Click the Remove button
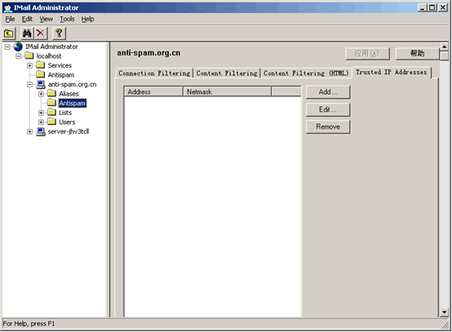The height and width of the screenshot is (332, 452). point(328,126)
